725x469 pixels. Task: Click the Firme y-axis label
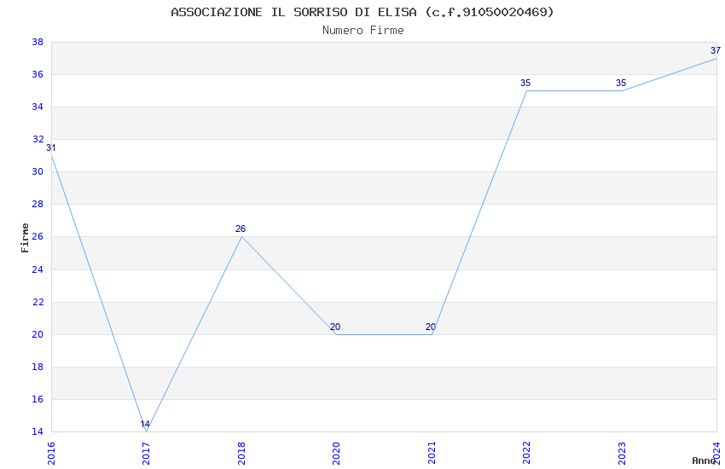25,238
